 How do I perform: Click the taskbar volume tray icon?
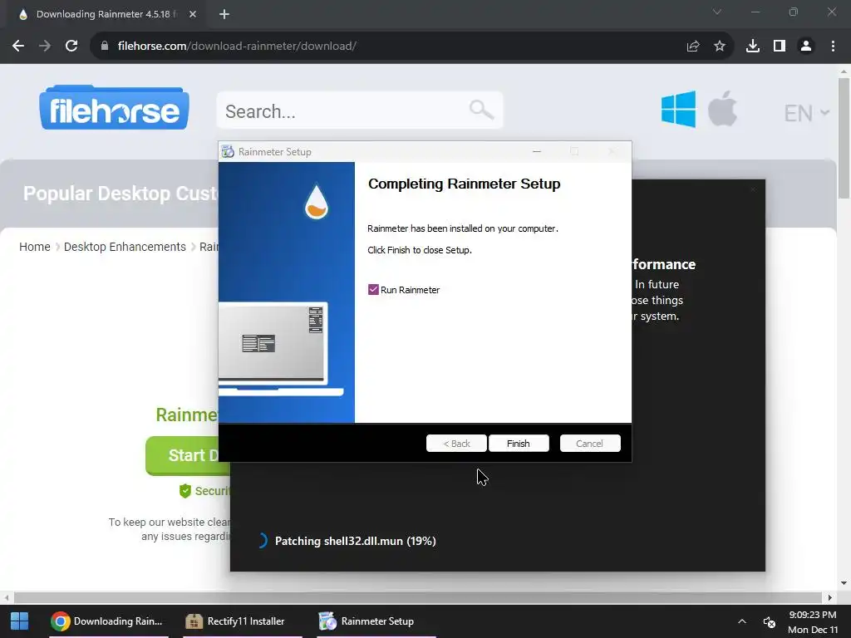coord(769,621)
